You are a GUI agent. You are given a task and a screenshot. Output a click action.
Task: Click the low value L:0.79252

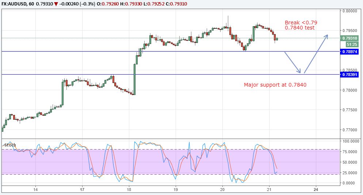154,4
